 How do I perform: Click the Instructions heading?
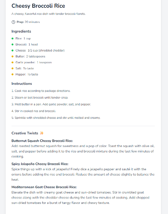22,83
